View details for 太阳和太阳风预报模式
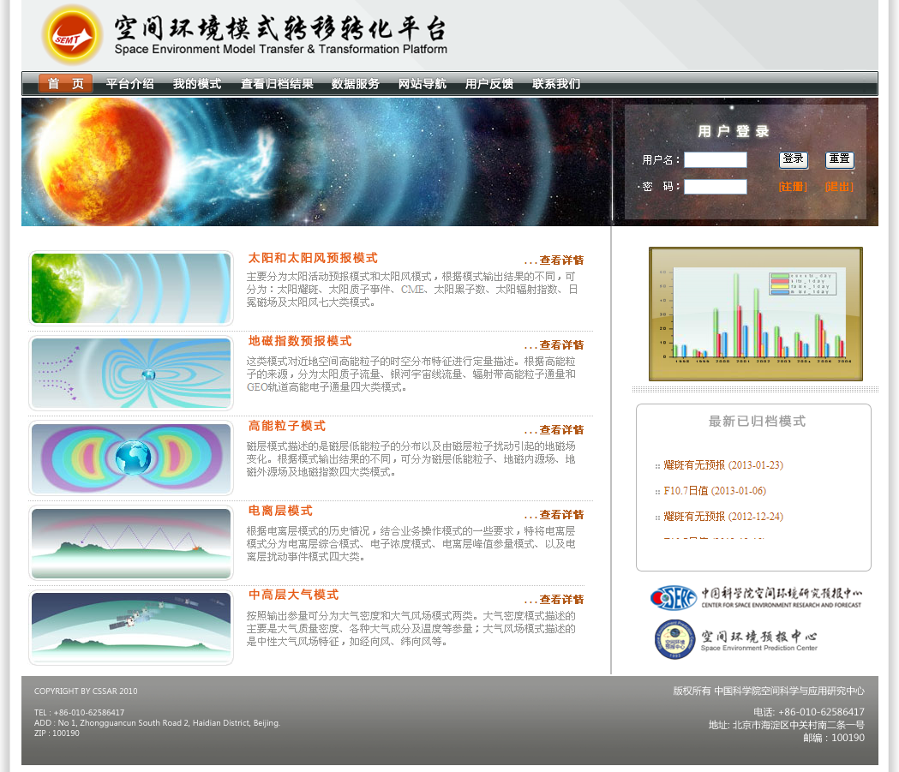 (554, 260)
